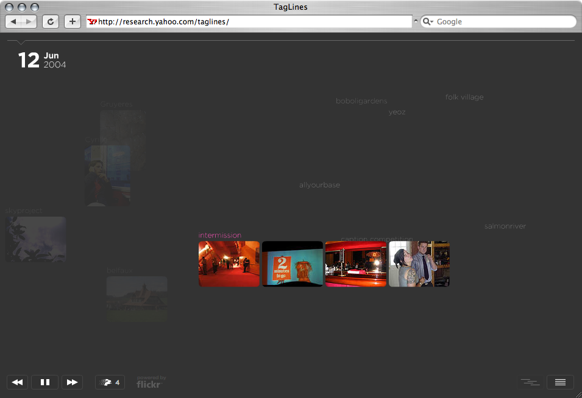The width and height of the screenshot is (582, 398).
Task: Click the animation speed icon showing 4
Action: [x=110, y=382]
